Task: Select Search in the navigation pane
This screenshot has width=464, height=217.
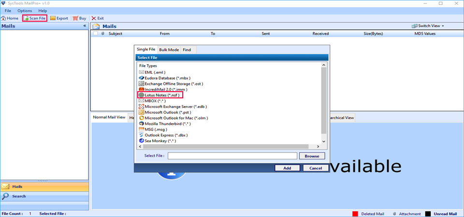Action: [44, 196]
